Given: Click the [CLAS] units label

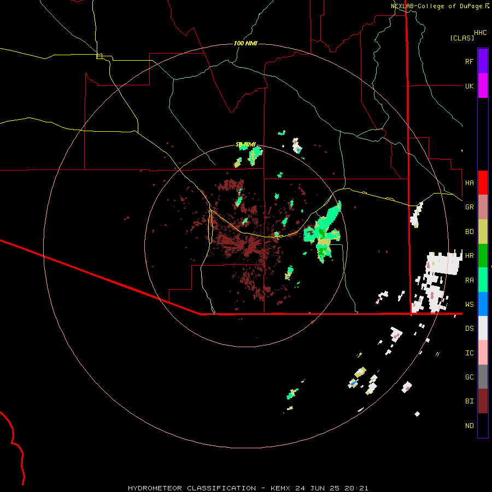Looking at the screenshot, I should pyautogui.click(x=462, y=38).
